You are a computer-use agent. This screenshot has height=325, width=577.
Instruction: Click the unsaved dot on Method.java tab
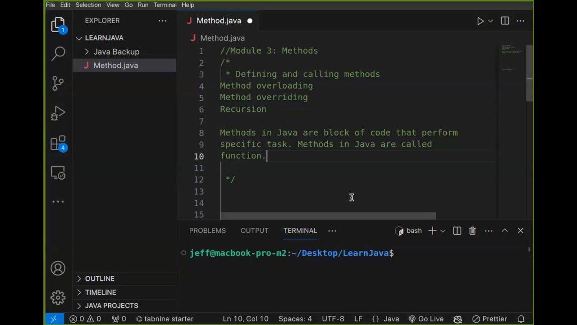[250, 21]
